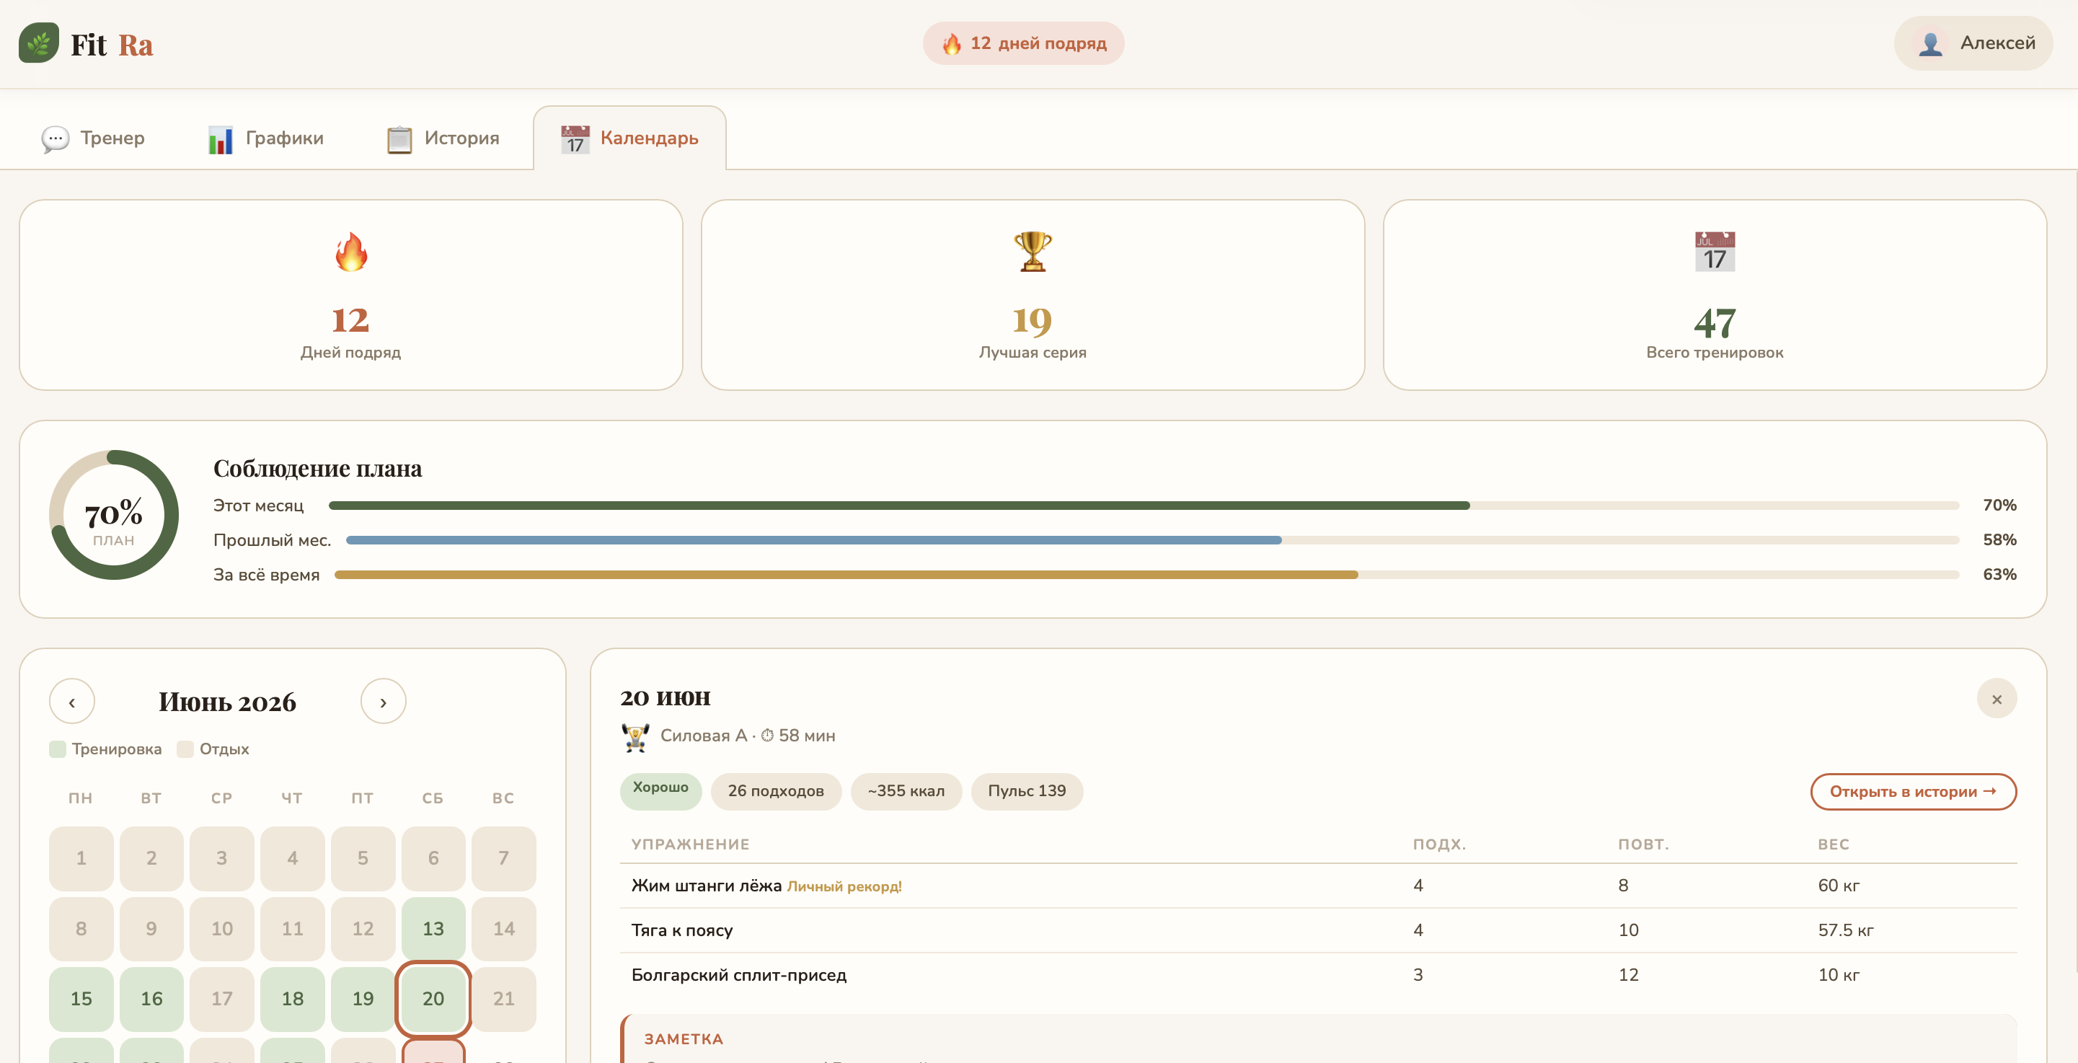Choose rest day June 17

tap(222, 1000)
